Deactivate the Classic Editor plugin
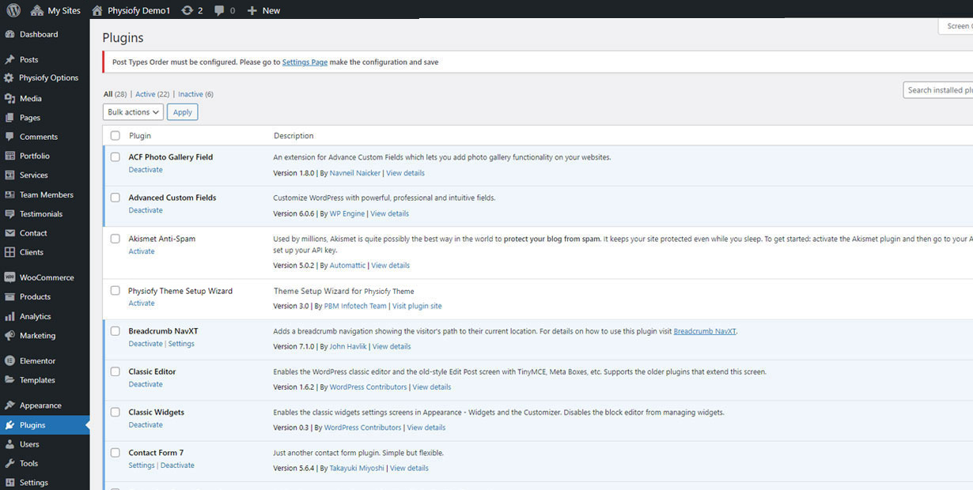This screenshot has height=490, width=973. [x=146, y=385]
